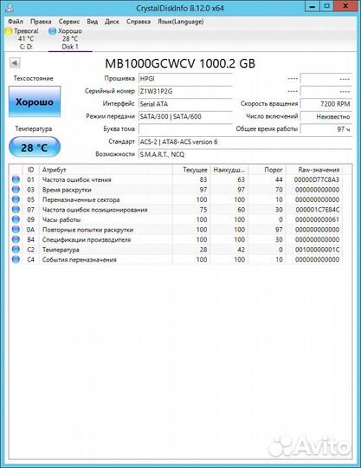The height and width of the screenshot is (468, 361).
Task: Click the total working time value 97 ч
Action: point(326,129)
